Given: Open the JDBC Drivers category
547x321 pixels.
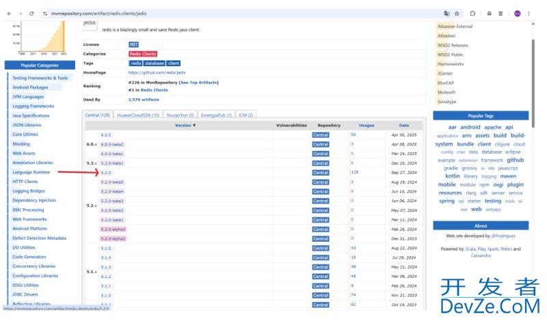Looking at the screenshot, I should [x=25, y=294].
